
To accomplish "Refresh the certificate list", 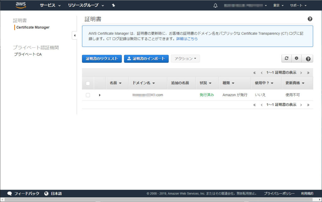I will tap(286, 59).
